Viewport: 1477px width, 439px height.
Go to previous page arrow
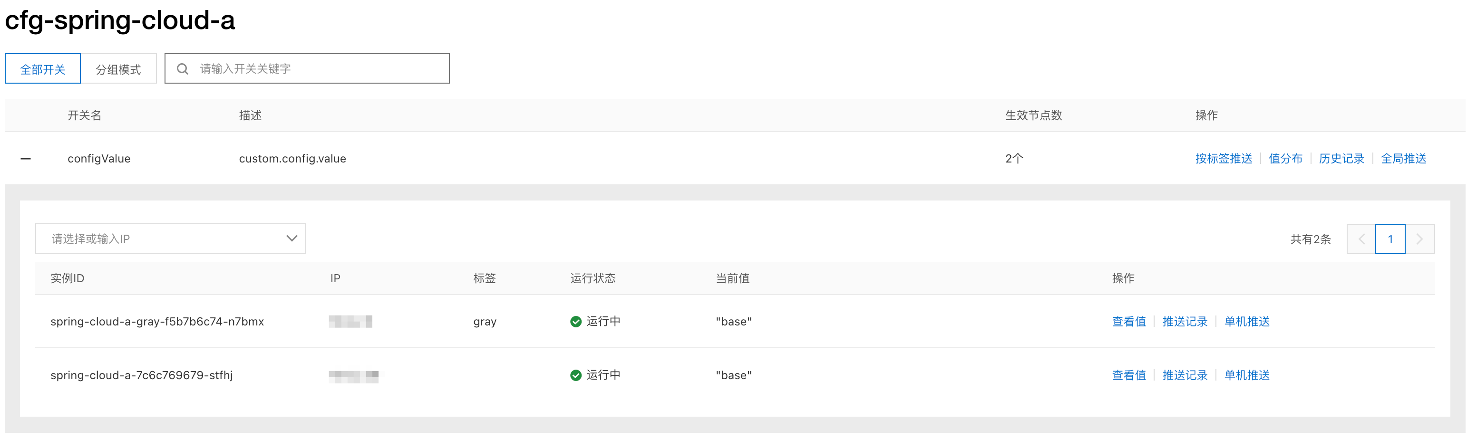(1361, 239)
